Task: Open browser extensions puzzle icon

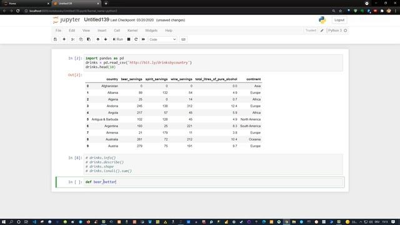Action: coord(382,11)
